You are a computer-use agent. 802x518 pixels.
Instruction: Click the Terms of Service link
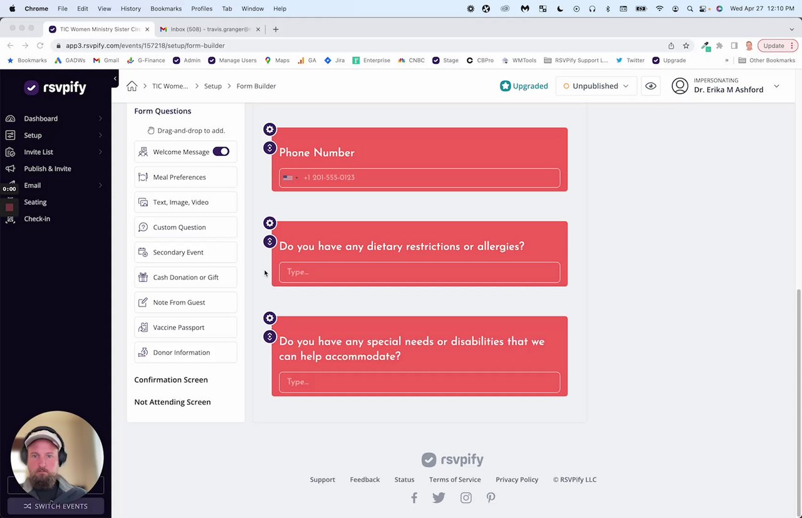455,480
